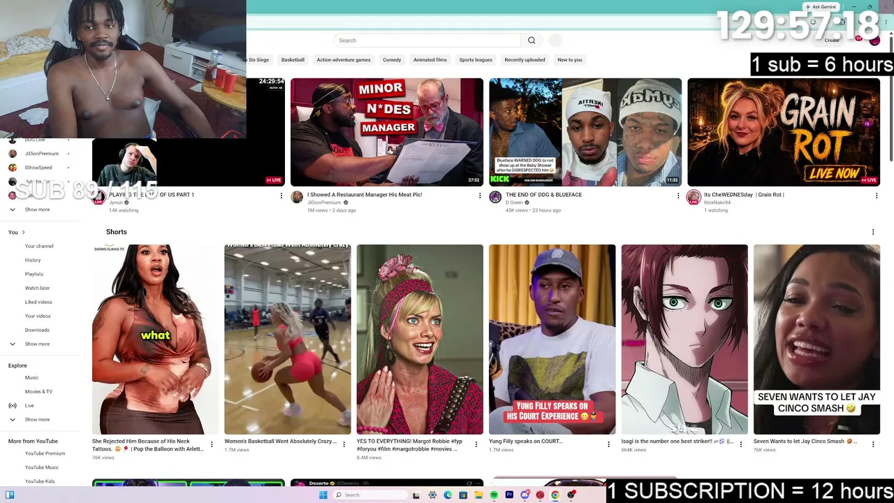The width and height of the screenshot is (894, 503).
Task: Open more options for Yung Filly short
Action: (608, 444)
